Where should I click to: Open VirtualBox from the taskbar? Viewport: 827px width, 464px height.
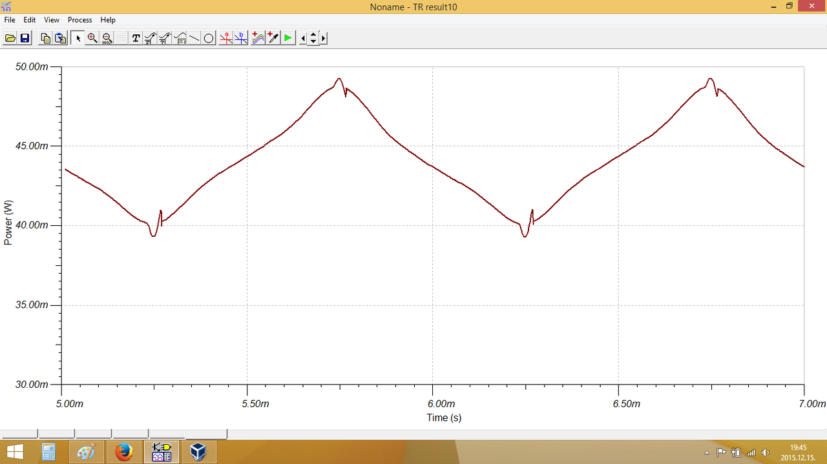(198, 452)
